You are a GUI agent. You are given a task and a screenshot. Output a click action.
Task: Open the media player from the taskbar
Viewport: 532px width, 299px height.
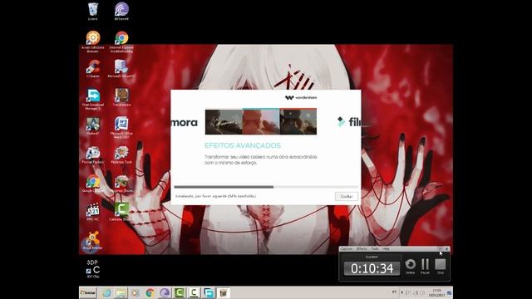135,293
